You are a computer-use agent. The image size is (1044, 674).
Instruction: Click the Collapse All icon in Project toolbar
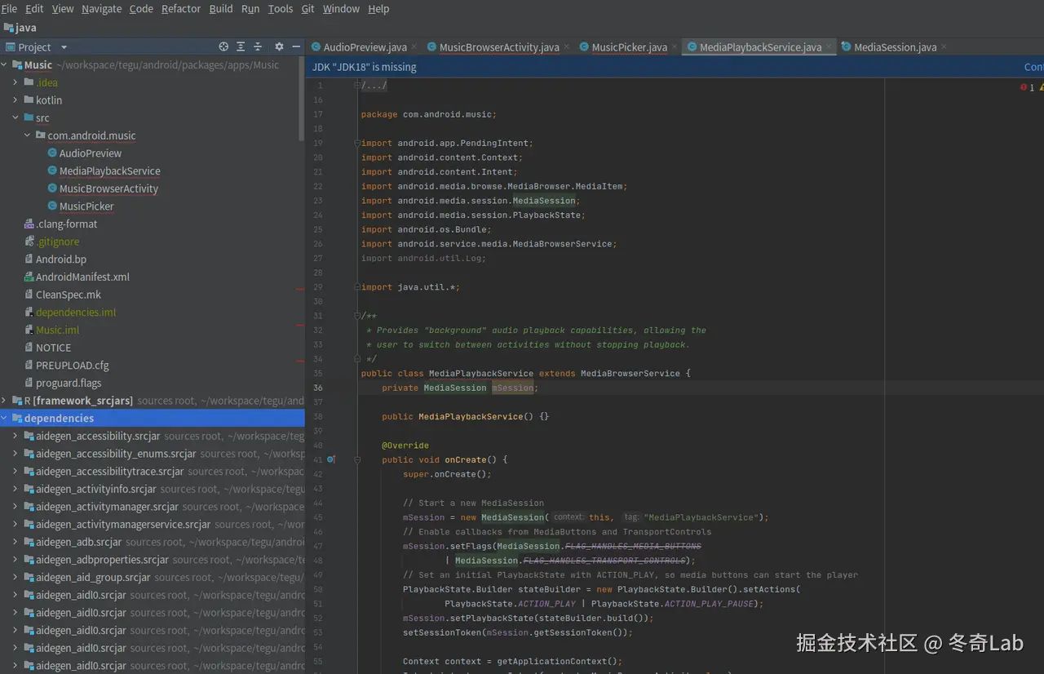point(257,47)
